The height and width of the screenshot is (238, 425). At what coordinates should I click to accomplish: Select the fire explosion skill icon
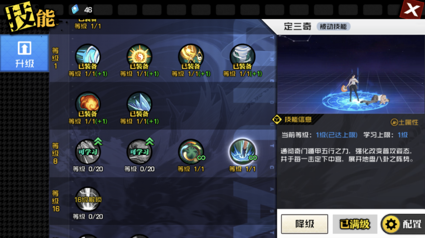[x=88, y=104]
